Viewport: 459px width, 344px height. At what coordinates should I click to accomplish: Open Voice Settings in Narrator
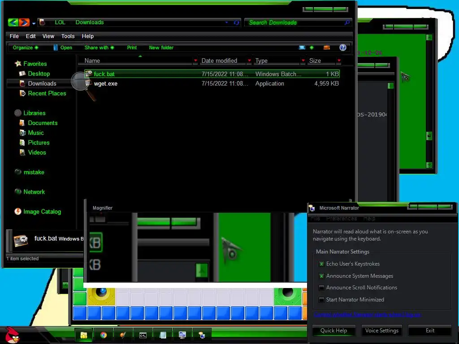click(x=382, y=330)
